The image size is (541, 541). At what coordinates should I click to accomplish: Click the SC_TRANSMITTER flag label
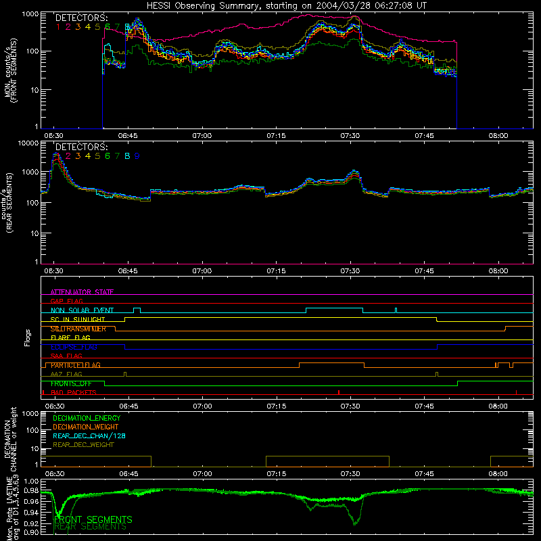(78, 329)
